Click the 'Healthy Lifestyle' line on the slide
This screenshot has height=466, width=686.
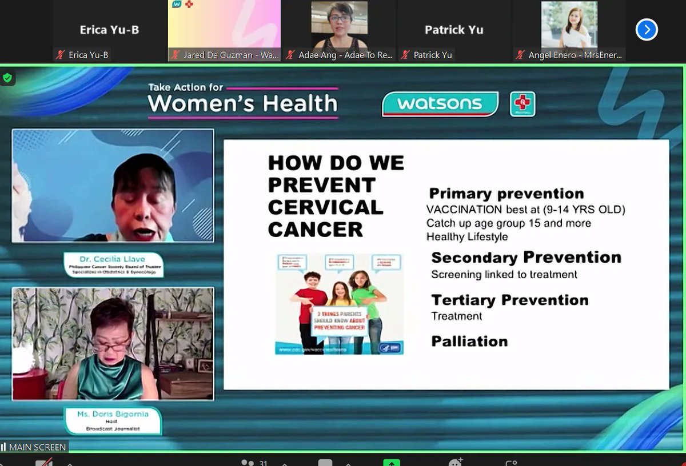pyautogui.click(x=467, y=236)
